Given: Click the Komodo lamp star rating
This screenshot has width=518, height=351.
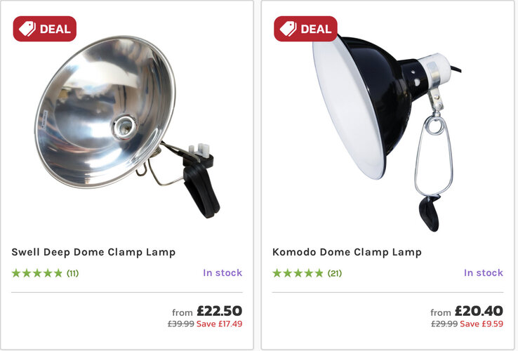Looking at the screenshot, I should (x=298, y=273).
